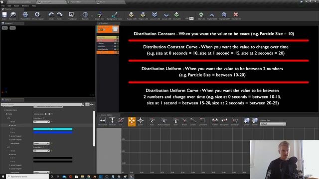319x179 pixels.
Task: Open the Asset menu
Action: coord(16,6)
